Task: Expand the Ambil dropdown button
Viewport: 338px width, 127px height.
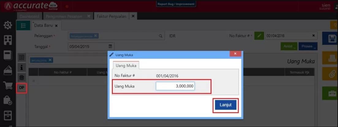Action: [x=288, y=47]
